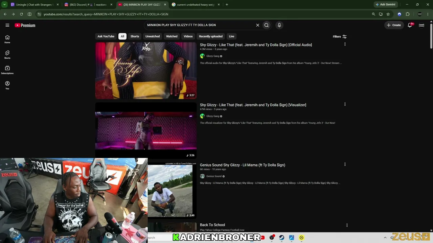
Task: Open the YouTube account avatar menu
Action: [x=421, y=25]
